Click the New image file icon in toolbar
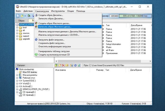Viewport: 165px width, 111px height. click(x=18, y=16)
